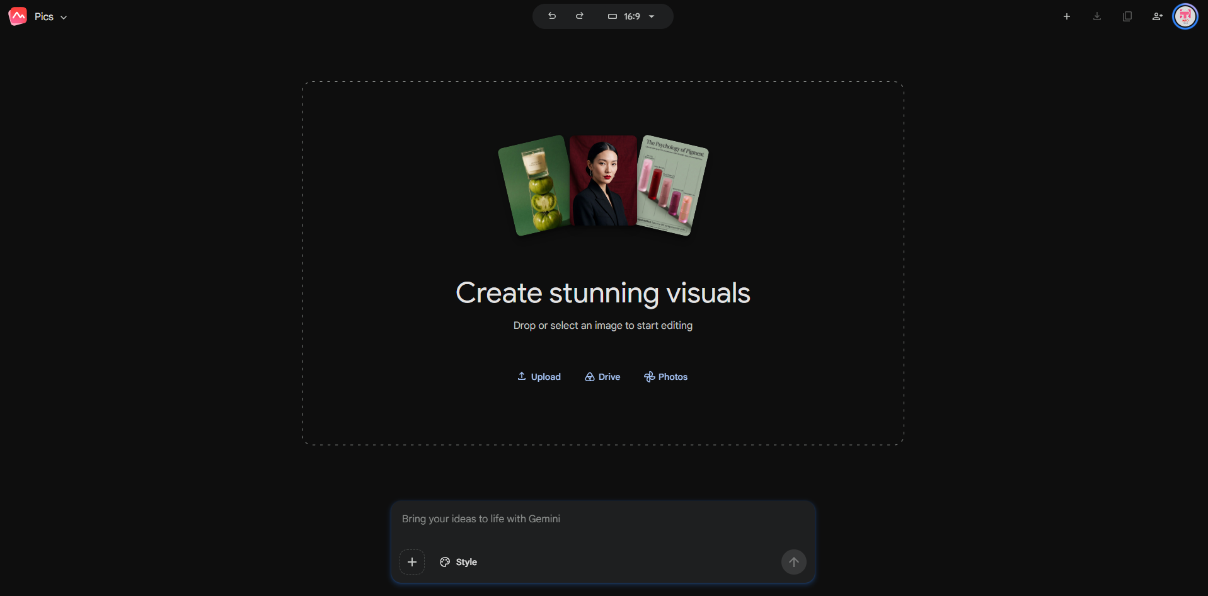
Task: Expand the Pics dropdown chevron
Action: tap(64, 18)
